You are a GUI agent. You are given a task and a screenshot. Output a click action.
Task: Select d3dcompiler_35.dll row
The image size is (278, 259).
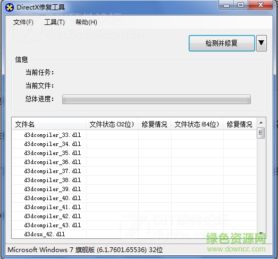(x=134, y=153)
